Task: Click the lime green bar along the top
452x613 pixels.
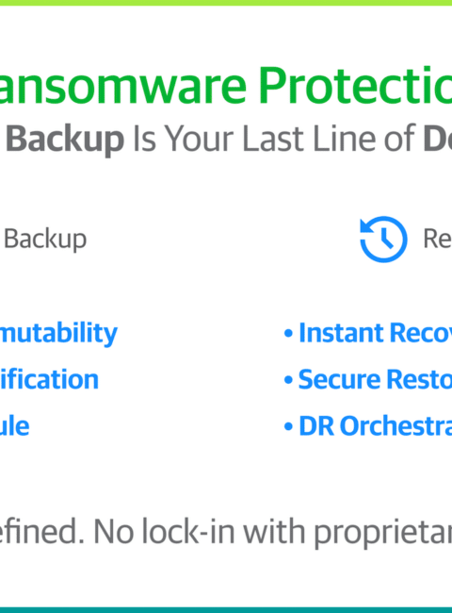Action: pyautogui.click(x=226, y=2)
